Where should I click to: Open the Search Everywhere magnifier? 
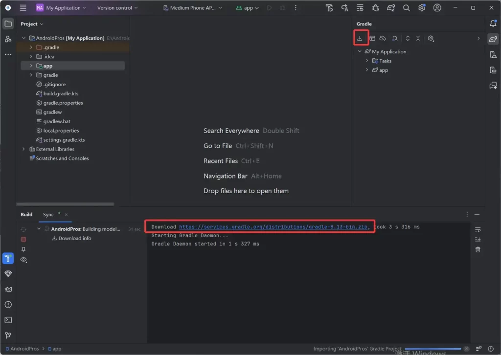pyautogui.click(x=406, y=8)
